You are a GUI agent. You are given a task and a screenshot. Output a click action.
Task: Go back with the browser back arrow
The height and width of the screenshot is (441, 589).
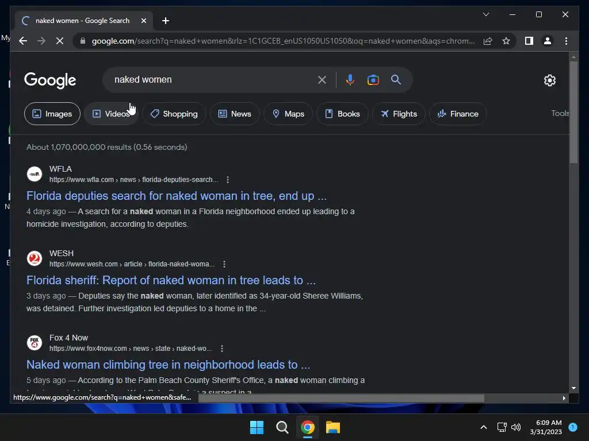click(x=23, y=41)
